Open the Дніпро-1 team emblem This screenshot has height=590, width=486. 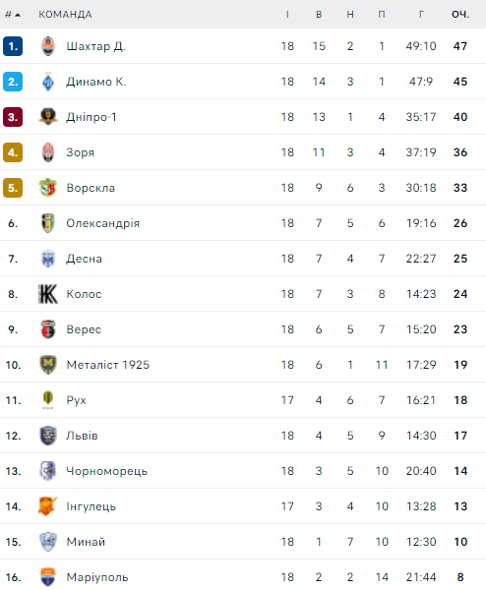pos(48,117)
